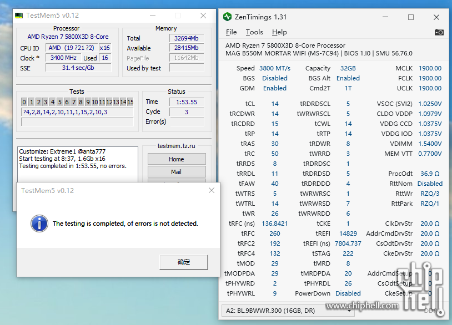Viewport: 452px width, 325px height.
Task: Click the TestMem5 title bar icon
Action: tap(19, 16)
